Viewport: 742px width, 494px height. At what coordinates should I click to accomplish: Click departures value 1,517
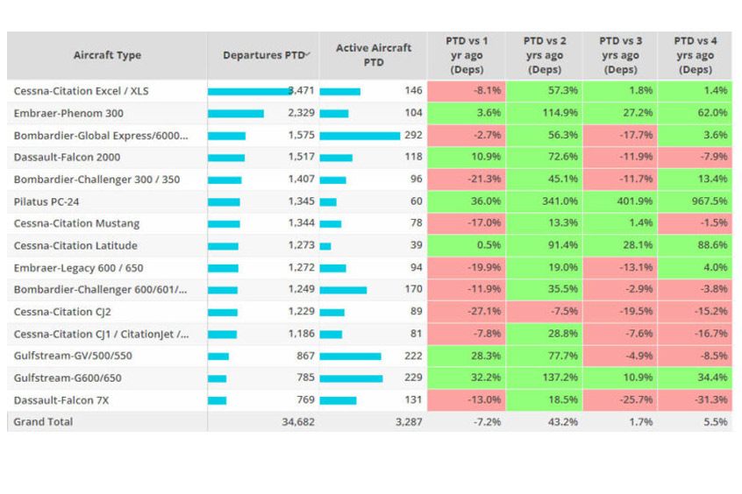click(x=302, y=157)
